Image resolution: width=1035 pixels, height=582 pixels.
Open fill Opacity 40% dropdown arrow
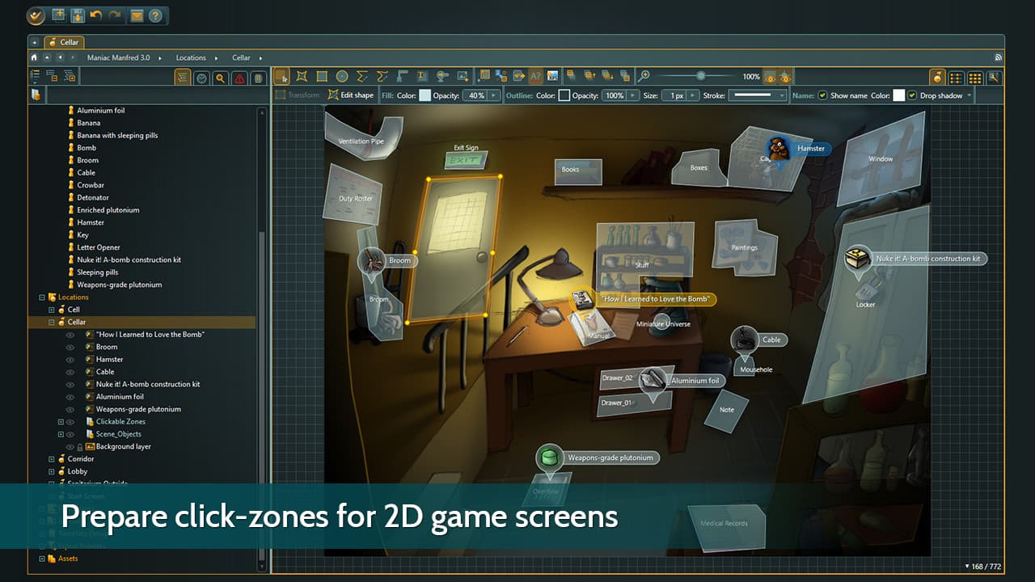pyautogui.click(x=493, y=95)
